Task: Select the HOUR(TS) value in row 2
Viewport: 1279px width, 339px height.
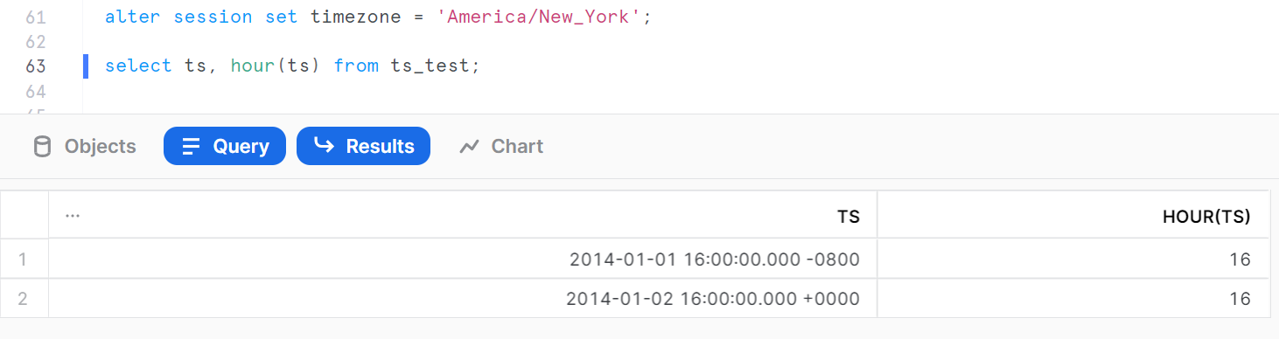Action: (1073, 298)
